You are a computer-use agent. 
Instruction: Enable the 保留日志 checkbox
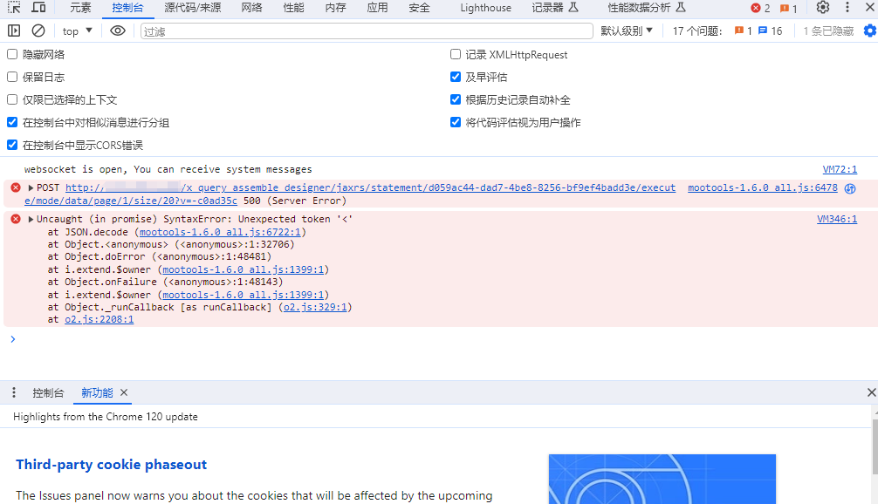pyautogui.click(x=12, y=77)
